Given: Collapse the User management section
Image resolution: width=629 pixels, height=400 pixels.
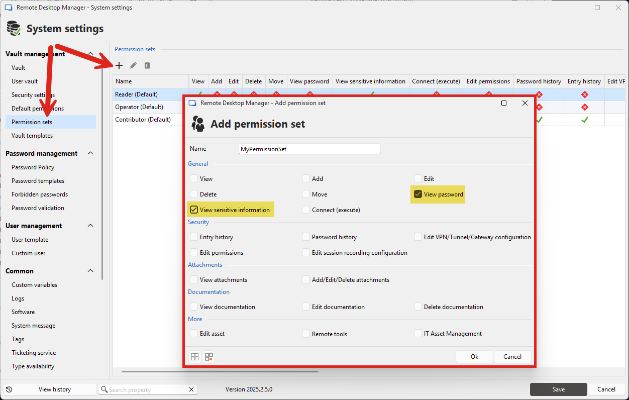Looking at the screenshot, I should (90, 226).
